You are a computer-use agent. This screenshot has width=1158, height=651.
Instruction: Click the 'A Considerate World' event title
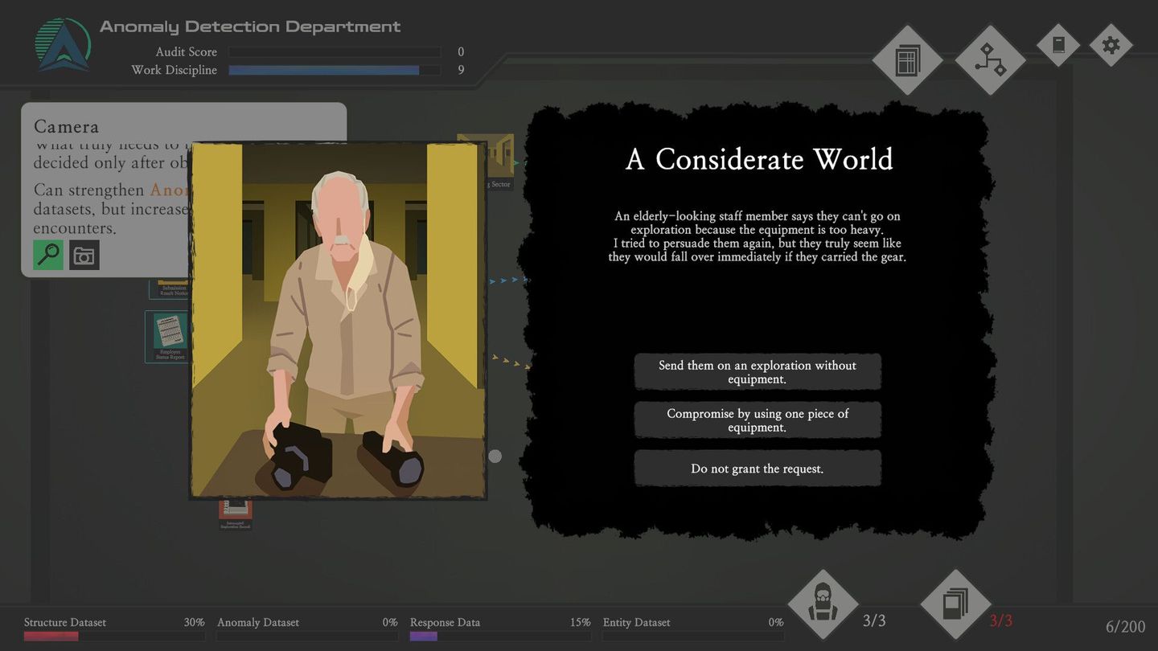[x=759, y=159]
